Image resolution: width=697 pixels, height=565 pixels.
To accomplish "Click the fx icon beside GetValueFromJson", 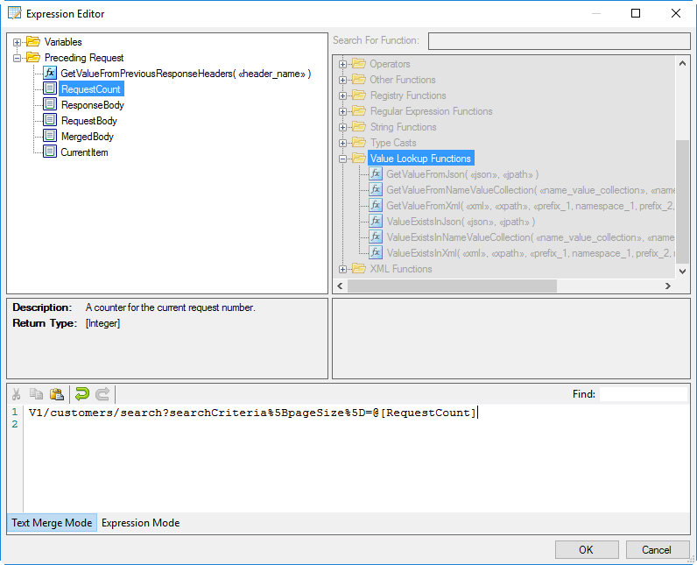I will click(x=376, y=173).
